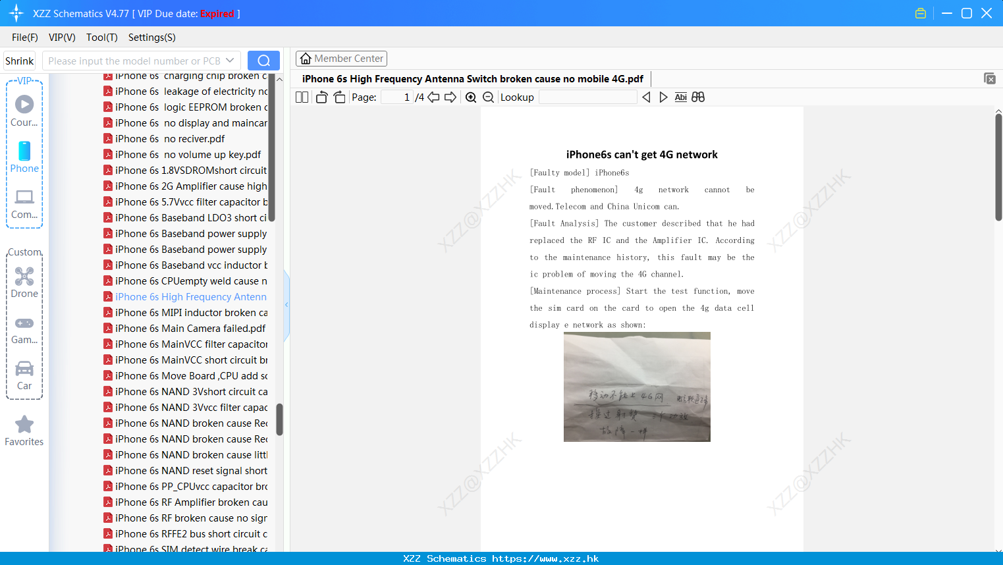Viewport: 1003px width, 565px height.
Task: Zoom in on the PDF
Action: point(471,97)
